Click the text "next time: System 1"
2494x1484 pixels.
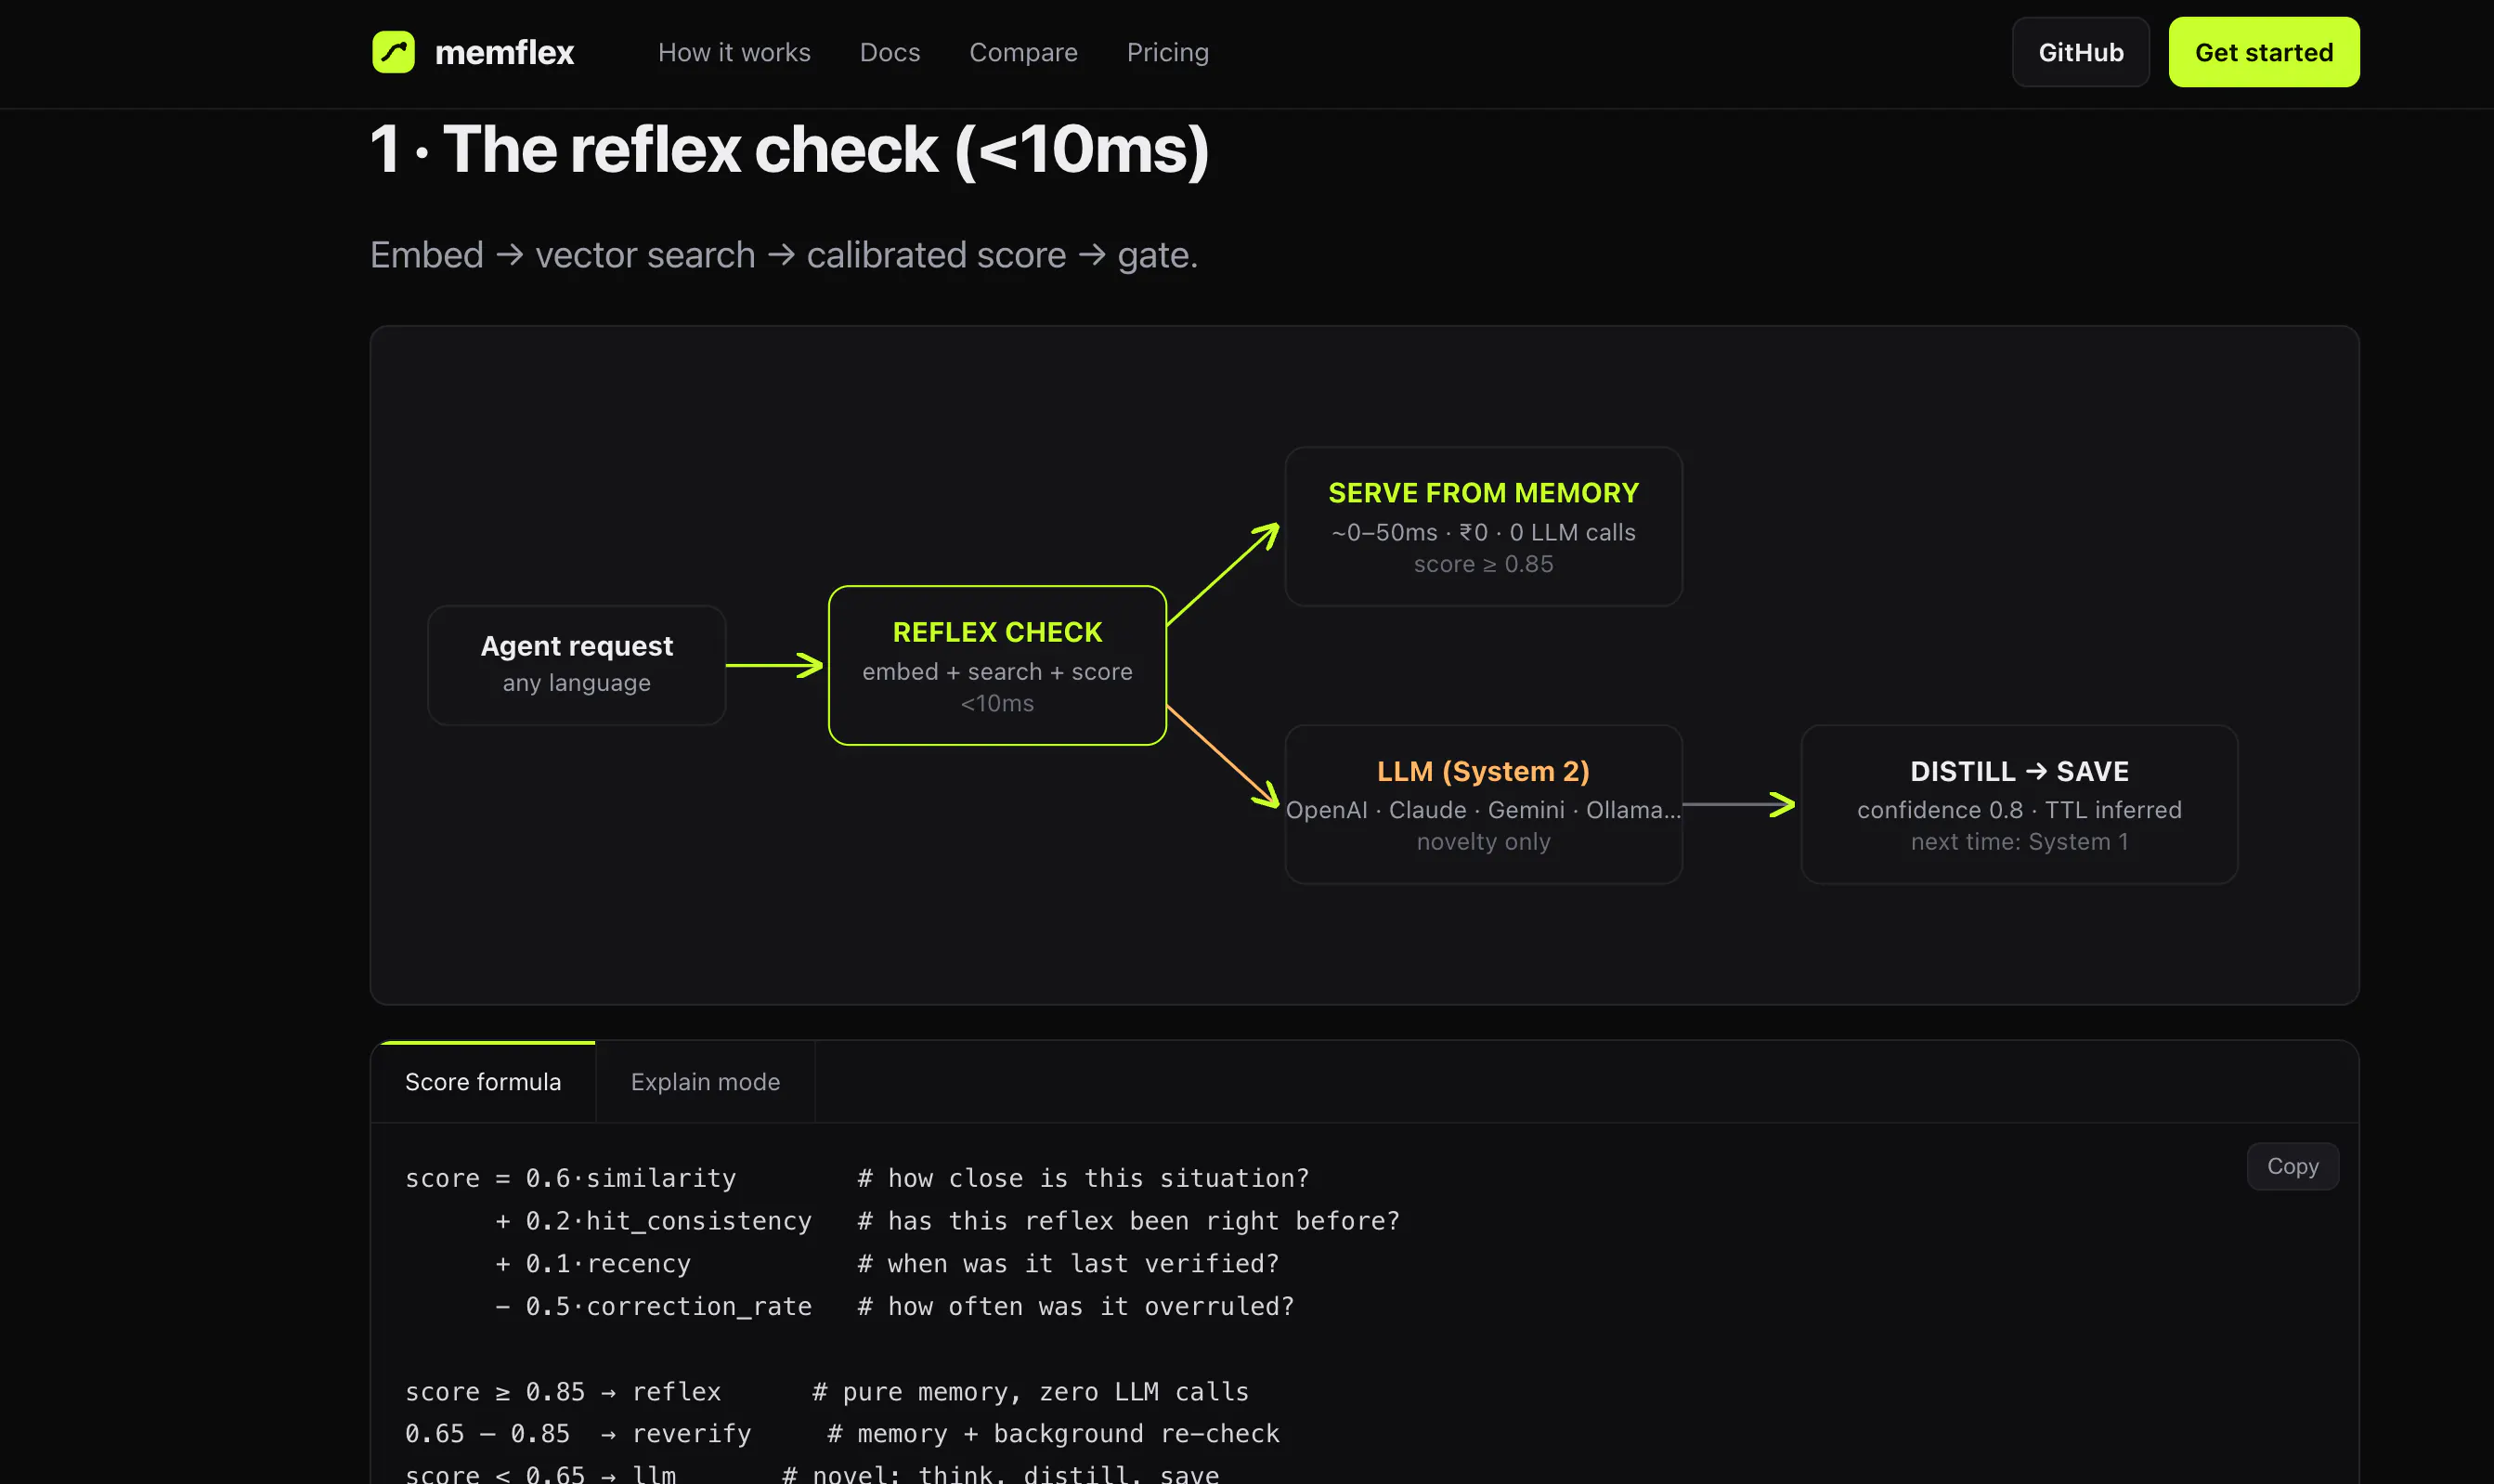(x=2020, y=842)
